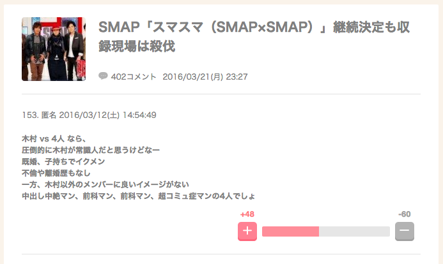The height and width of the screenshot is (264, 443).
Task: Click the gray minus vote button
Action: (x=405, y=231)
